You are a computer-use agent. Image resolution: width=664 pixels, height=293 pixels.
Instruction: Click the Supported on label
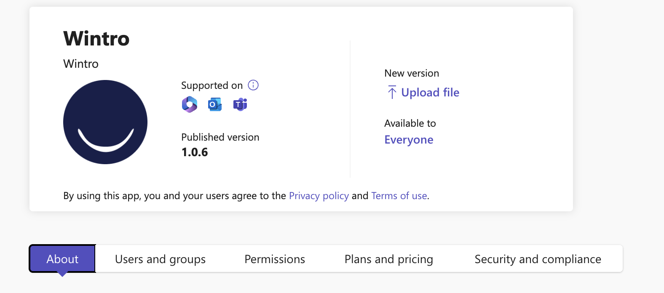(212, 85)
